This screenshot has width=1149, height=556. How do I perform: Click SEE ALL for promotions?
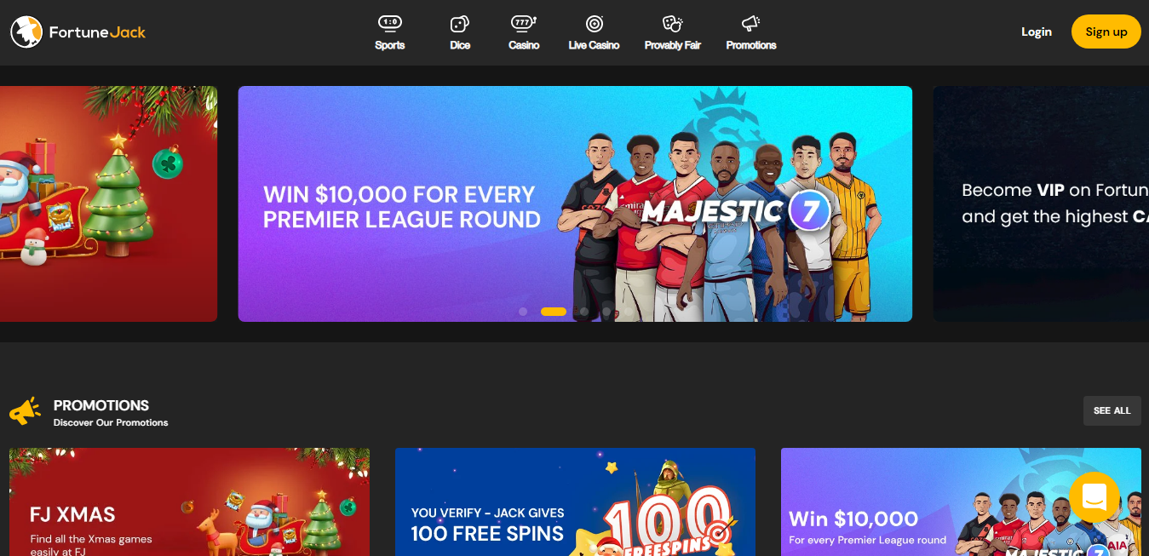(x=1112, y=410)
